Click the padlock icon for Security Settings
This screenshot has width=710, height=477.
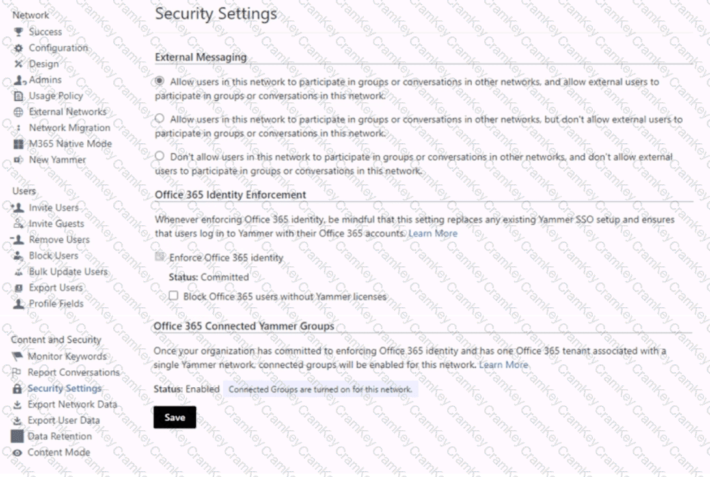17,388
